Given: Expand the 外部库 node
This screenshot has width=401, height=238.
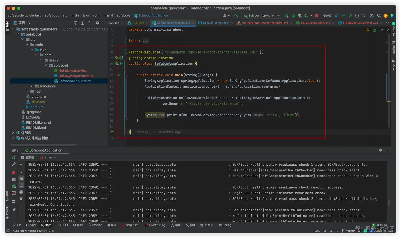Looking at the screenshot, I should click(x=13, y=133).
